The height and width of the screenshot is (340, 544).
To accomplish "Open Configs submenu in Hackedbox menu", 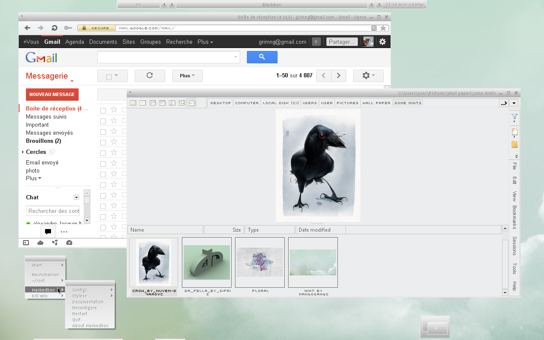I will click(90, 290).
